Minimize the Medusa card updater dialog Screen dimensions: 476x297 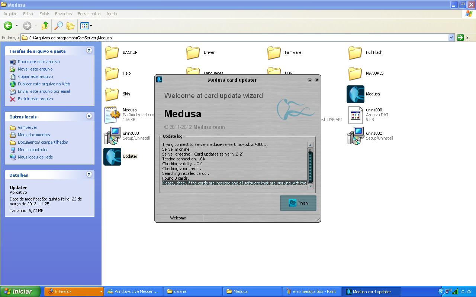(310, 80)
